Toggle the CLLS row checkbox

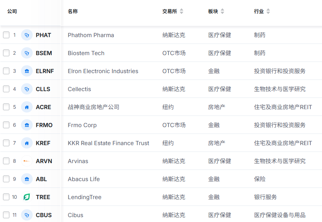[x=6, y=89]
